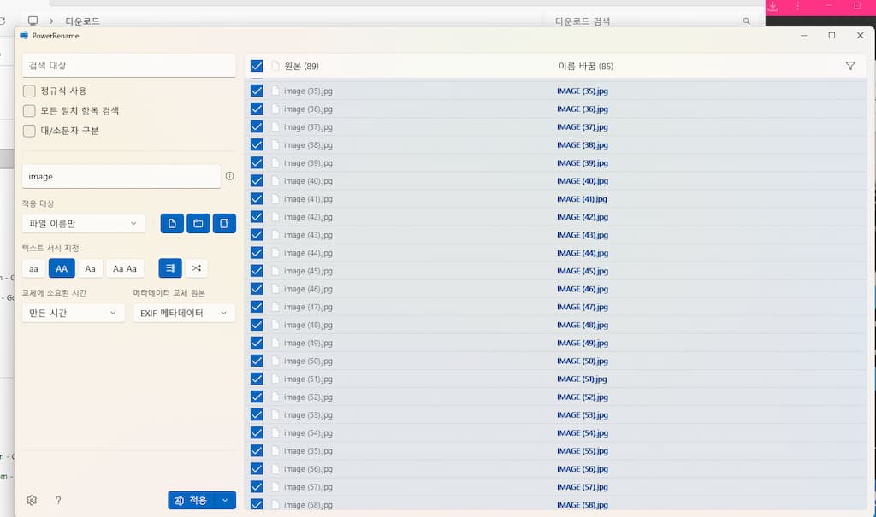Click the 적용 apply button

click(191, 500)
